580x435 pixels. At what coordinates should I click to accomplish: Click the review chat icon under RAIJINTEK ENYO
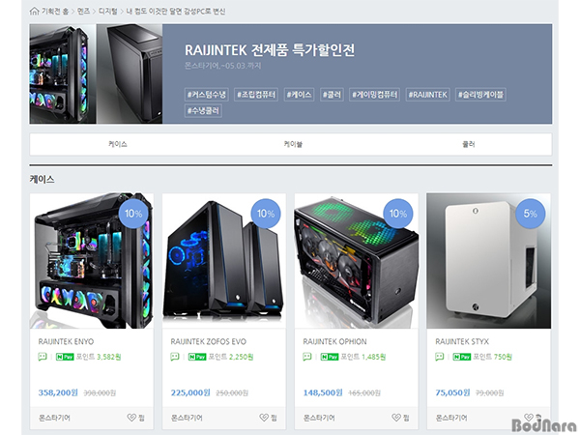click(x=43, y=357)
